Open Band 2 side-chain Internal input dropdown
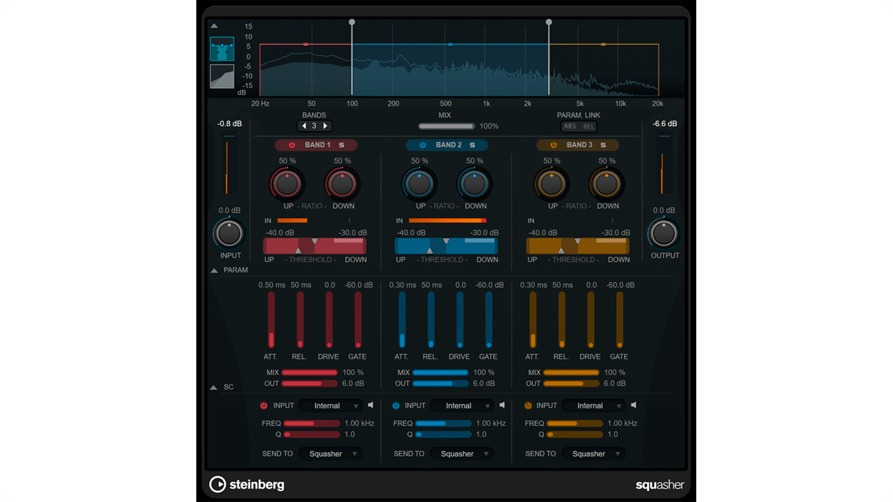Viewport: 893px width, 502px height. coord(462,406)
